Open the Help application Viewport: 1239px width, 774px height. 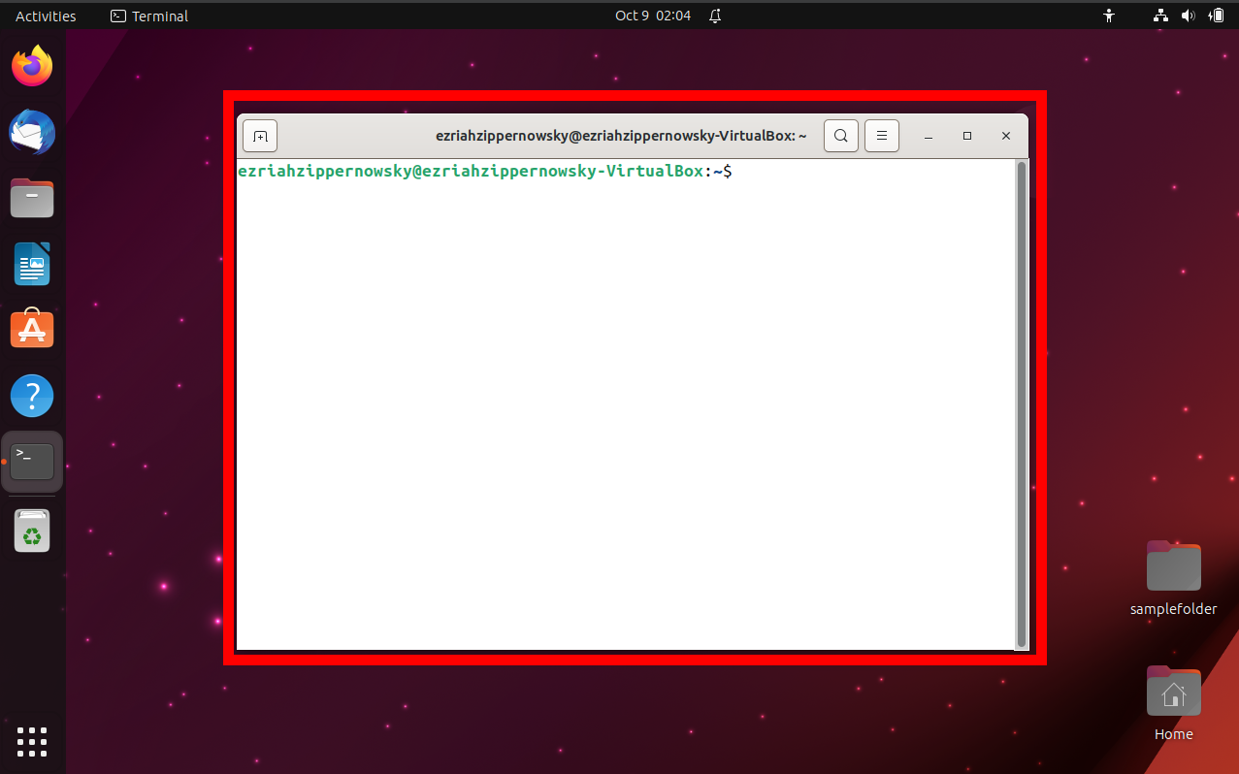pyautogui.click(x=32, y=395)
